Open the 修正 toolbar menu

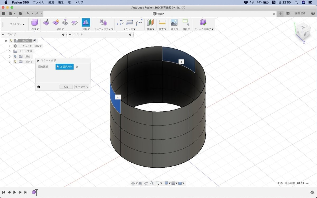tap(60, 29)
